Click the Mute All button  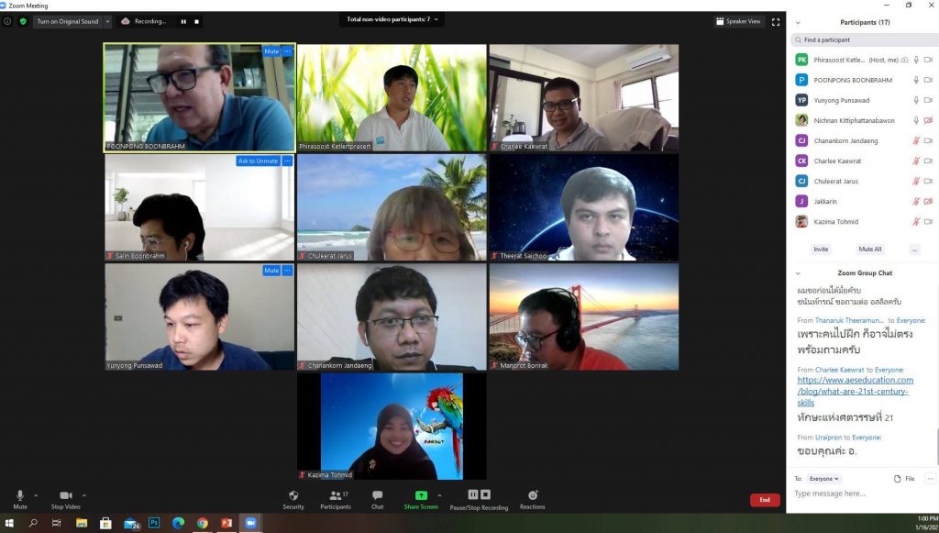point(869,249)
